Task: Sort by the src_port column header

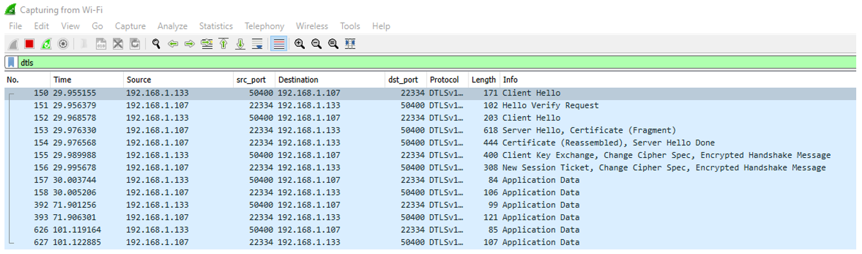Action: [x=255, y=80]
